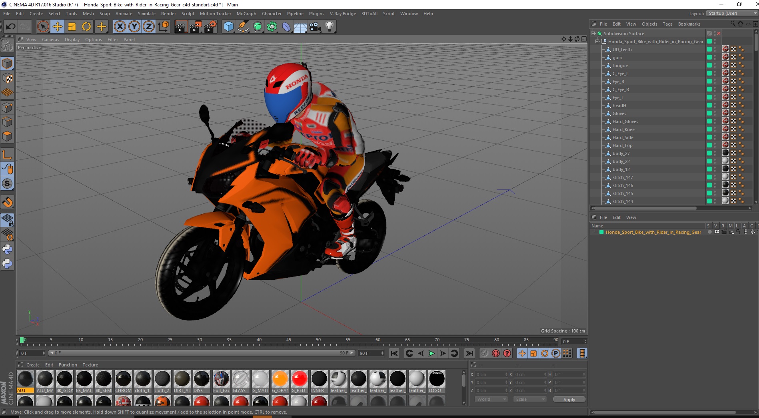Open the V-Ray Bridge menu

point(343,14)
